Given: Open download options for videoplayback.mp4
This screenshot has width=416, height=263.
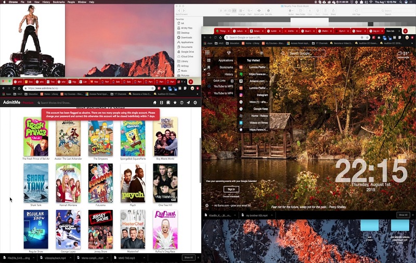Looking at the screenshot, I should (71, 258).
